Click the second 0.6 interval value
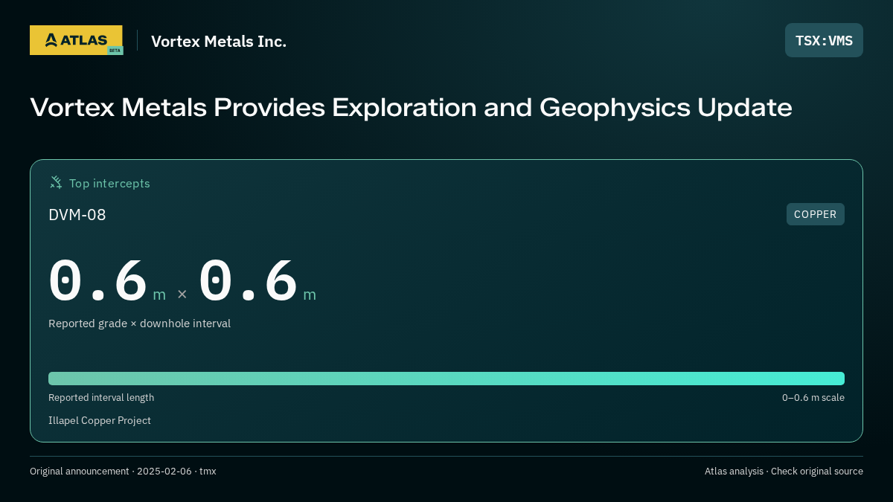 249,281
